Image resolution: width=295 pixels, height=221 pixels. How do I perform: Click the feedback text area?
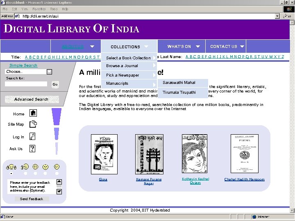pos(32,187)
